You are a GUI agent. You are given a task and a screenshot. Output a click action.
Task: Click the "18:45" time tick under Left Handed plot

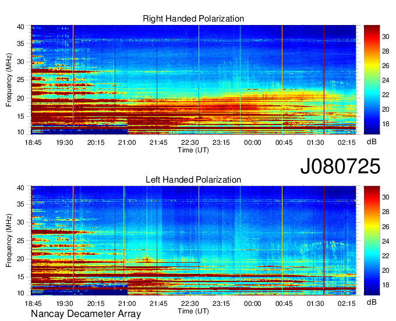(x=33, y=304)
